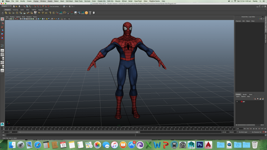
Task: Toggle viewport use all lights icon
Action: (47, 19)
